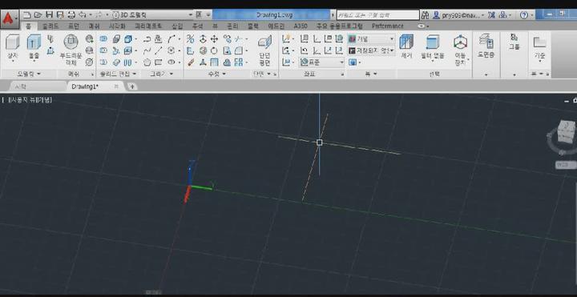This screenshot has height=297, width=577.
Task: Select the Rotate tool in the Modify panel
Action: coord(214,50)
